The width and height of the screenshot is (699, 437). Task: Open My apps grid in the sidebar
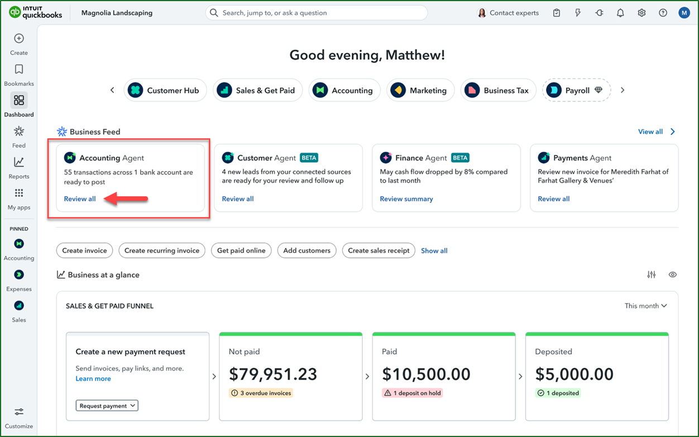[x=19, y=199]
